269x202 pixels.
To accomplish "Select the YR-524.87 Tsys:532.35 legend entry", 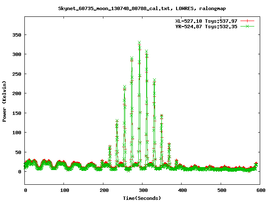I will coord(206,27).
